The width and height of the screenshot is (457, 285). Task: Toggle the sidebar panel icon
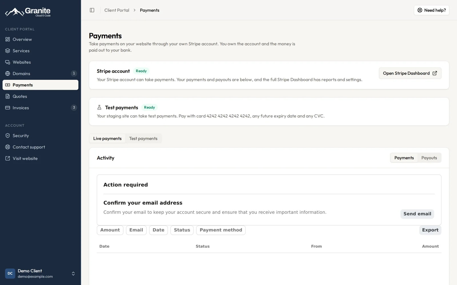(x=92, y=10)
